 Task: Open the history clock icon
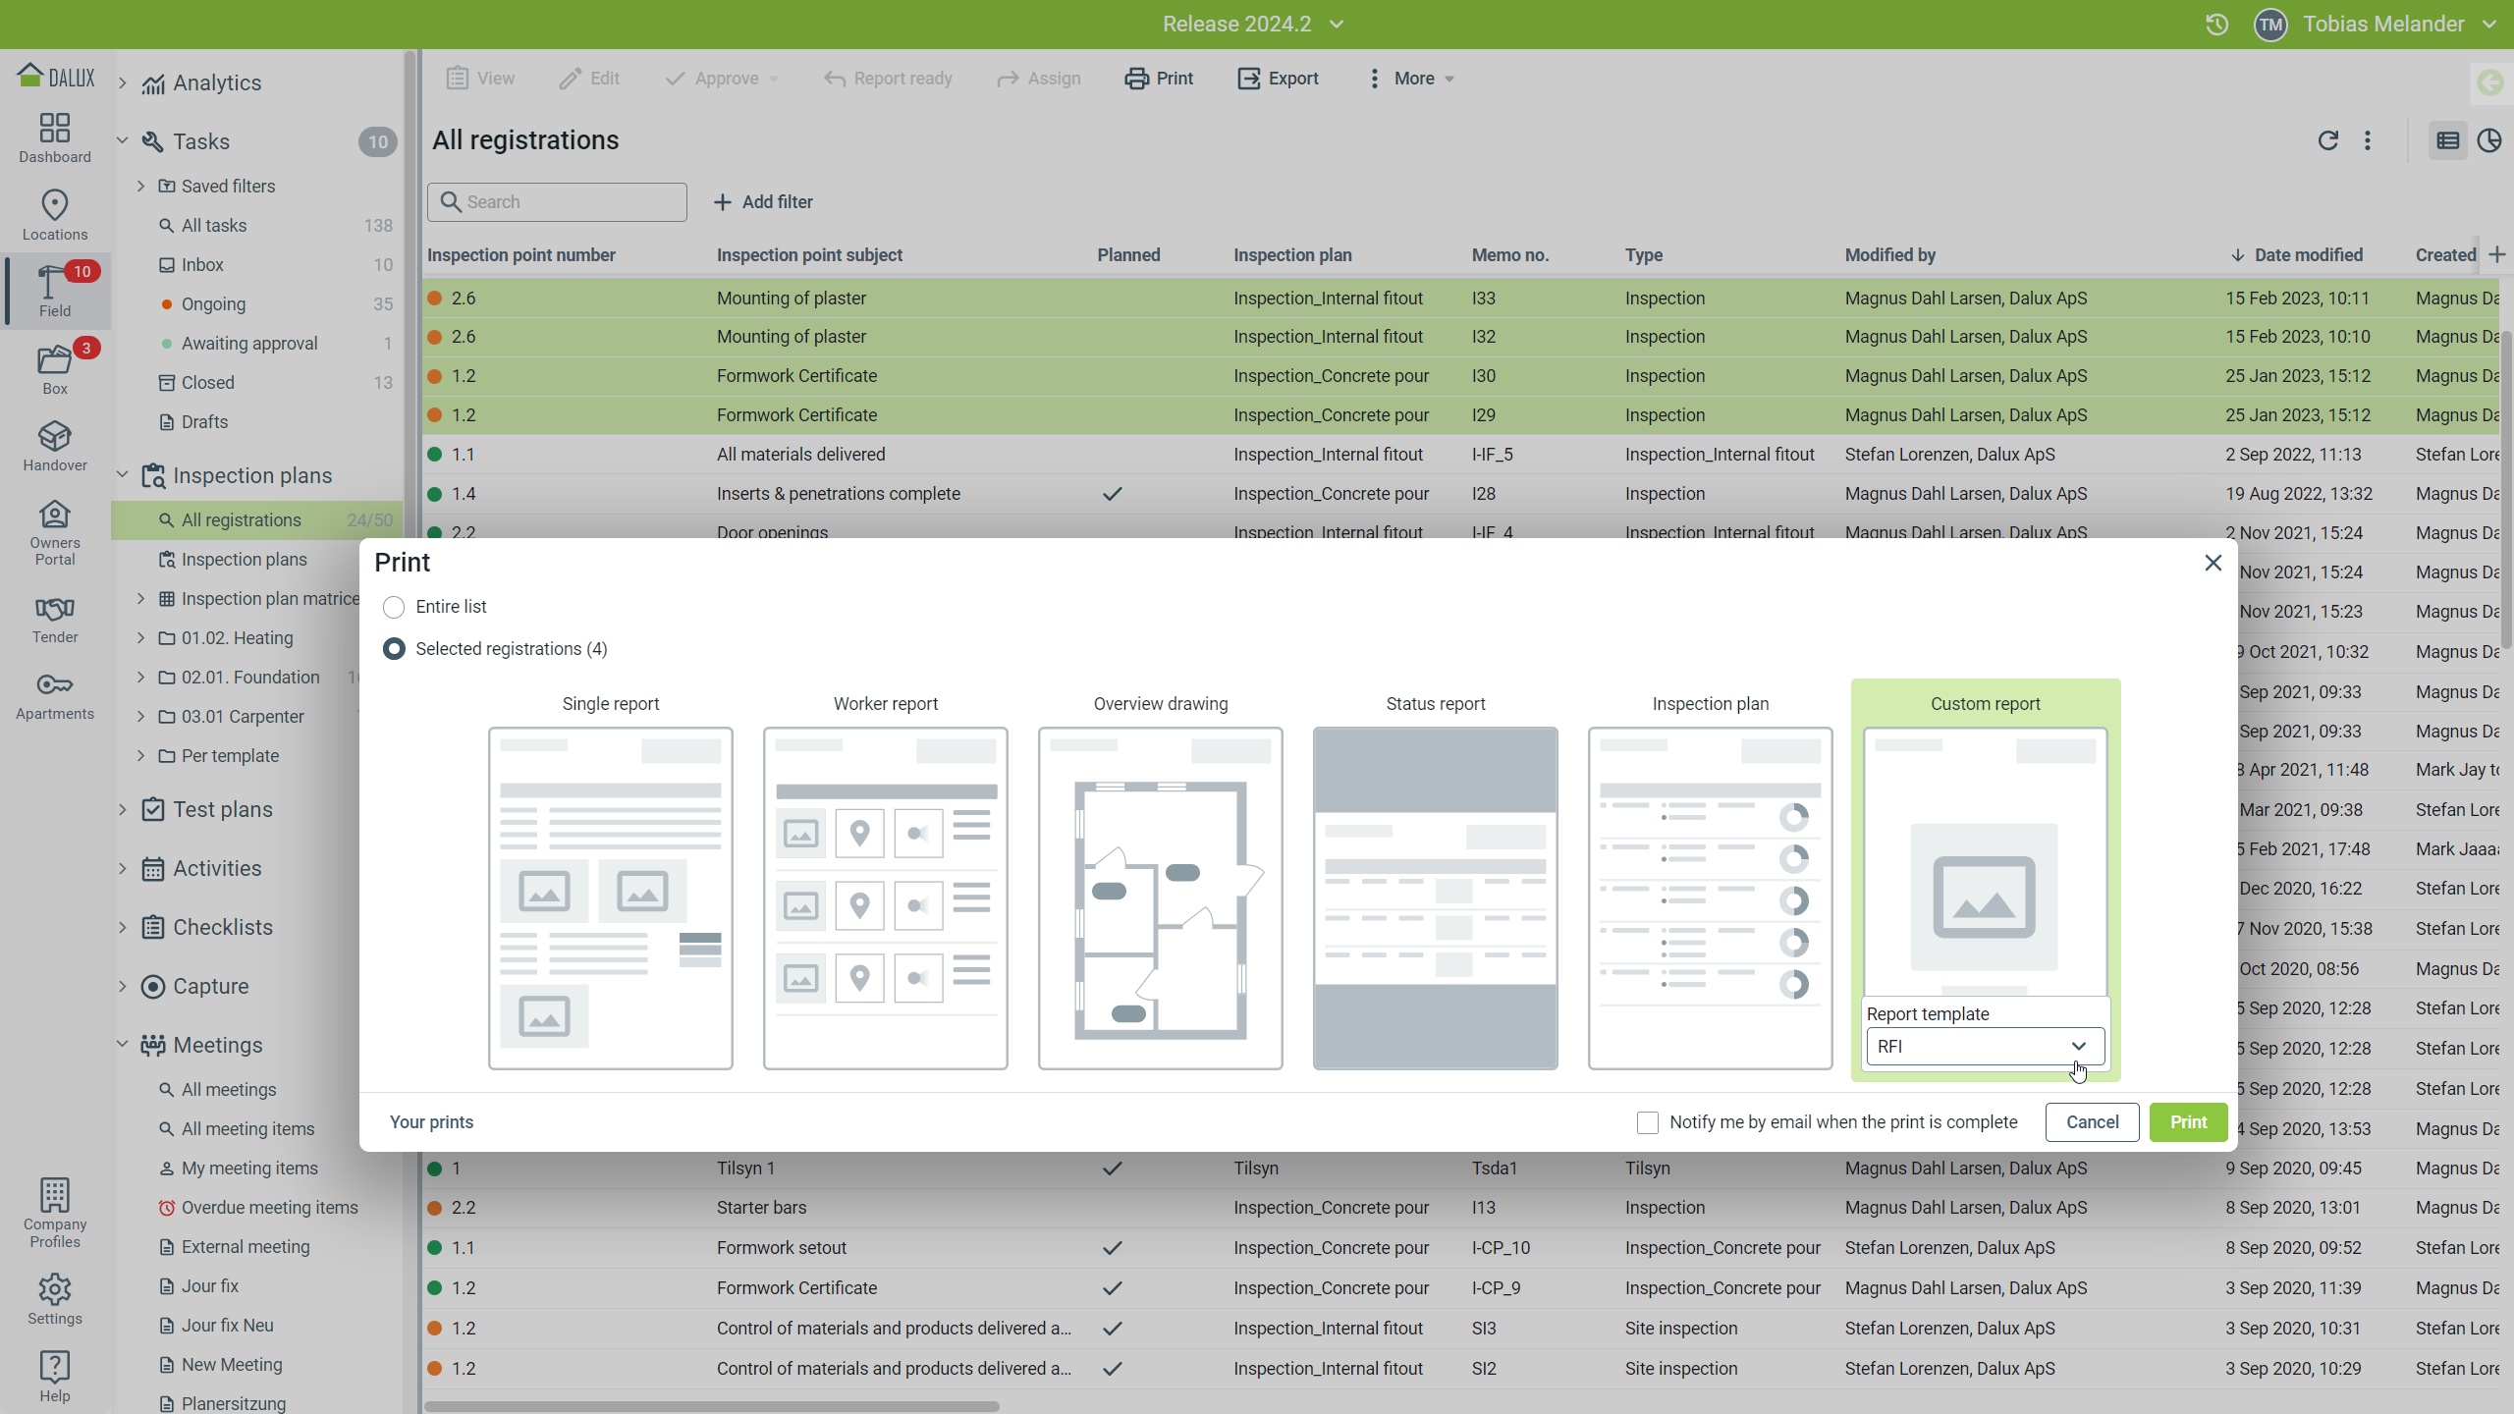coord(2216,25)
